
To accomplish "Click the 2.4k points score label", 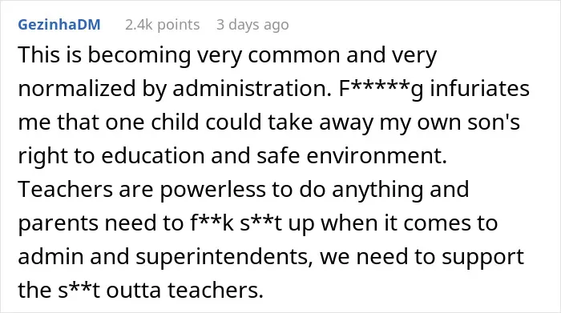I will 163,25.
